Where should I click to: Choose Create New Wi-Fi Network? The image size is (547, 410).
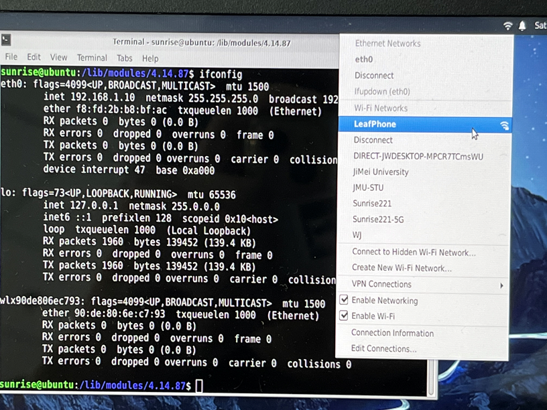pyautogui.click(x=402, y=268)
